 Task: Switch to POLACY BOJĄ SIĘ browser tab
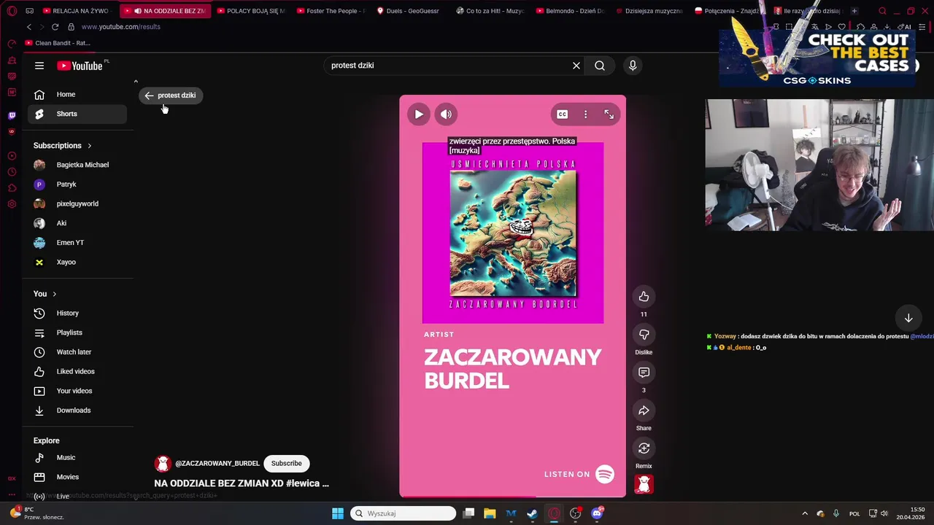click(x=250, y=11)
